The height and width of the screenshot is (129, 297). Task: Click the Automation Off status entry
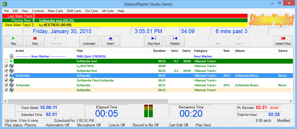pos(58,125)
